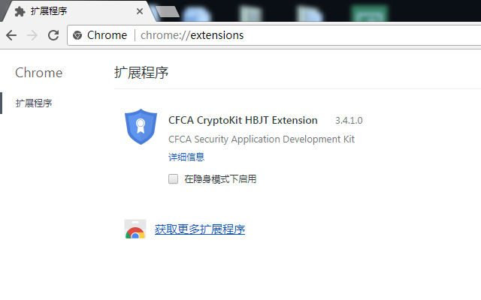Enable the 在隐身模式下启用 checkbox
The image size is (481, 300).
click(x=173, y=179)
